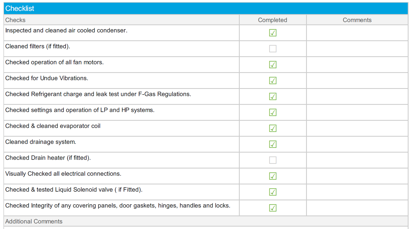Toggle the Cleaned drainage system checkbox
Viewport: 412px width, 229px height.
pos(273,144)
